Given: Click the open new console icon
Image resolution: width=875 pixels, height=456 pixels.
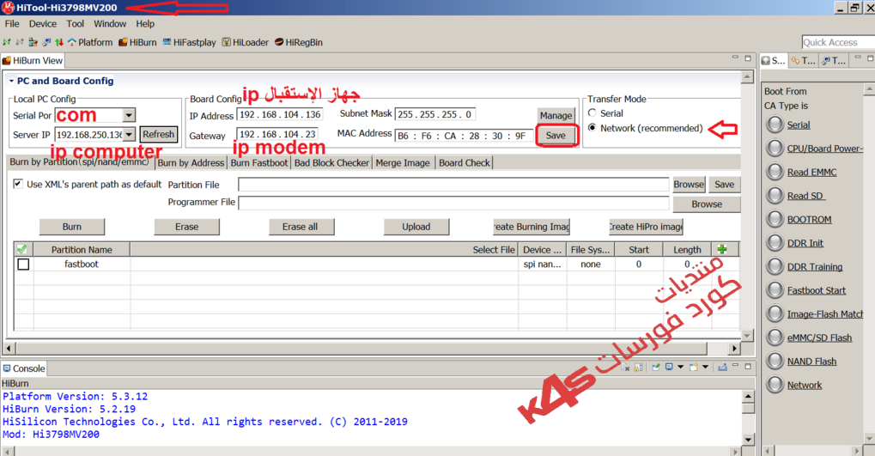Looking at the screenshot, I should 694,368.
